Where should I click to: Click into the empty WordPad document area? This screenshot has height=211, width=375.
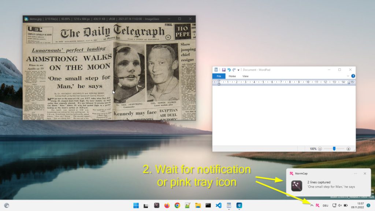tap(284, 115)
